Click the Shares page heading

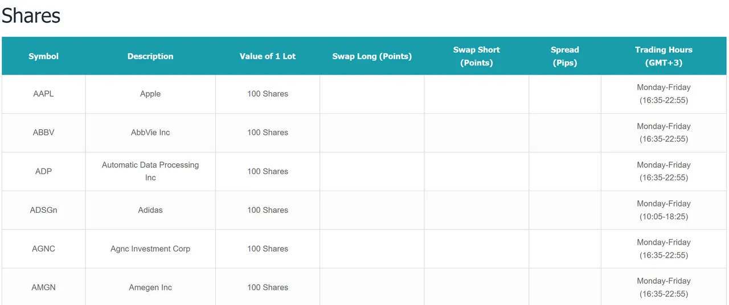click(31, 15)
